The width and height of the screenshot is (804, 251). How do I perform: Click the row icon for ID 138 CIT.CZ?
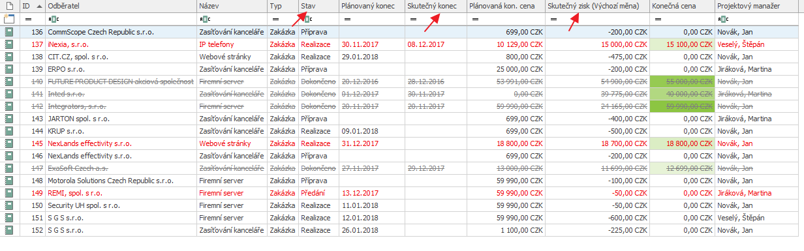tap(9, 57)
